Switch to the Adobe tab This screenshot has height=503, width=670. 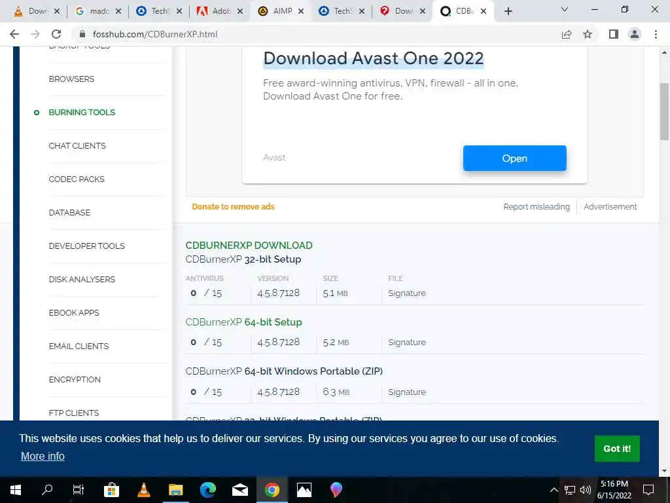(x=214, y=12)
